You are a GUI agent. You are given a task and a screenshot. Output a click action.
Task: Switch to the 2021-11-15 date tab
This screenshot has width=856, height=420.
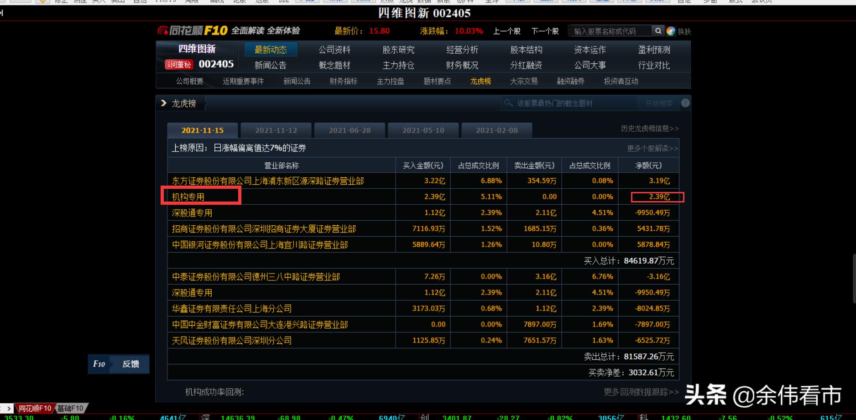point(203,130)
